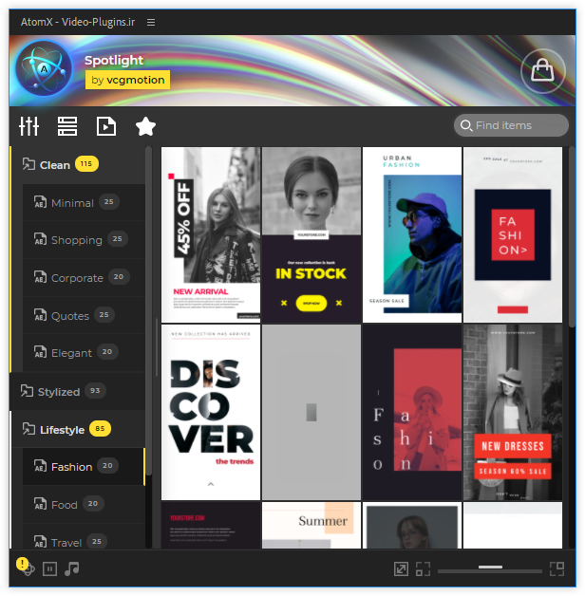Open the shopping bag store icon

click(x=543, y=70)
